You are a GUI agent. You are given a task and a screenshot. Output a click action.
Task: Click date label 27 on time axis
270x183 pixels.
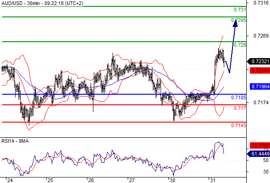pyautogui.click(x=132, y=180)
